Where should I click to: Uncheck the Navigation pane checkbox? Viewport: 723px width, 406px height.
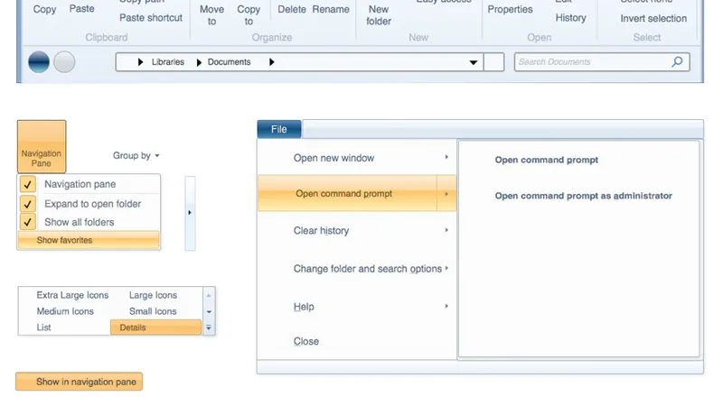coord(28,184)
